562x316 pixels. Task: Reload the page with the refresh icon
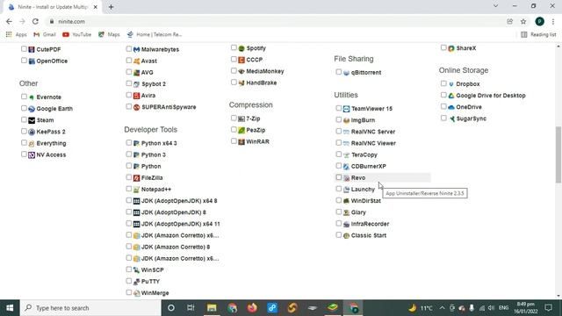[x=35, y=21]
